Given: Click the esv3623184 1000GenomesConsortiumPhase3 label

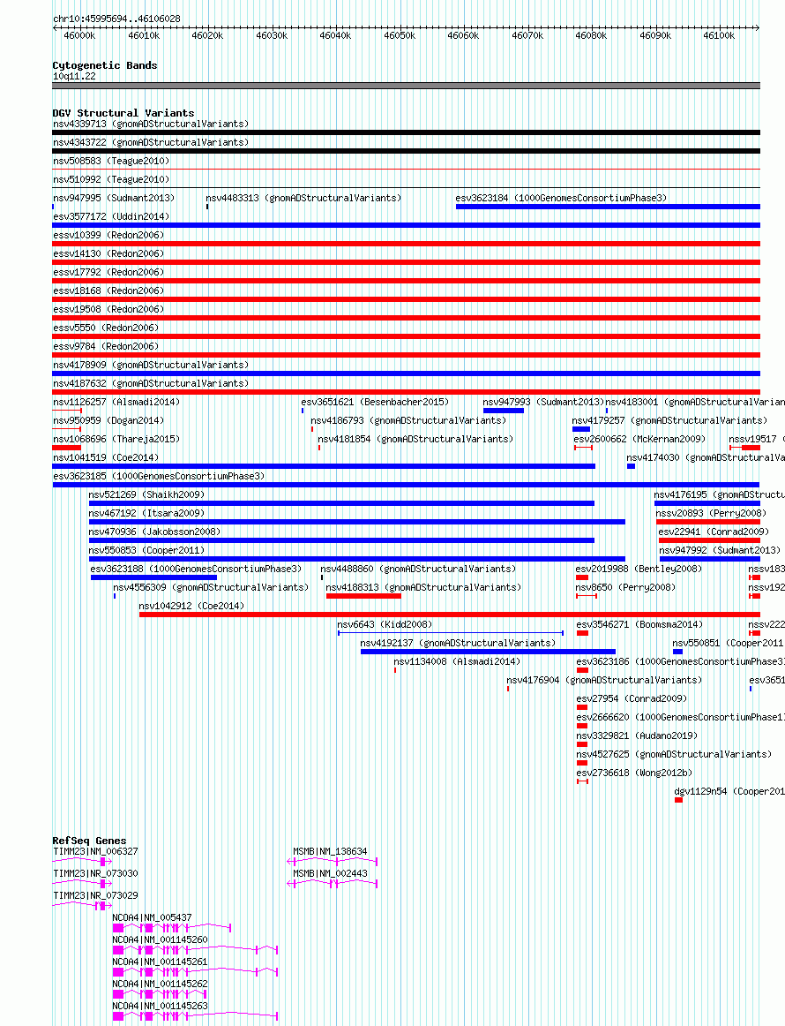Looking at the screenshot, I should (562, 198).
